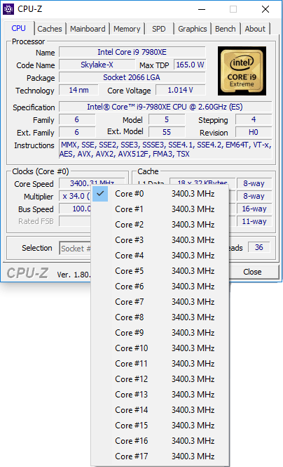This screenshot has height=467, width=283.
Task: Click the Code Name value Skylake-X
Action: (x=97, y=65)
